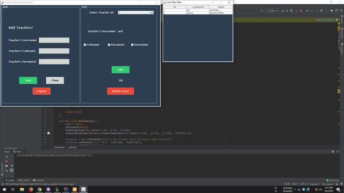Open the Project Structure icon

click(332, 11)
